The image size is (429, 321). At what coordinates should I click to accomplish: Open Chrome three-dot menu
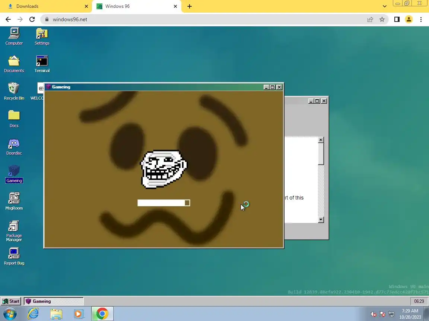click(421, 19)
